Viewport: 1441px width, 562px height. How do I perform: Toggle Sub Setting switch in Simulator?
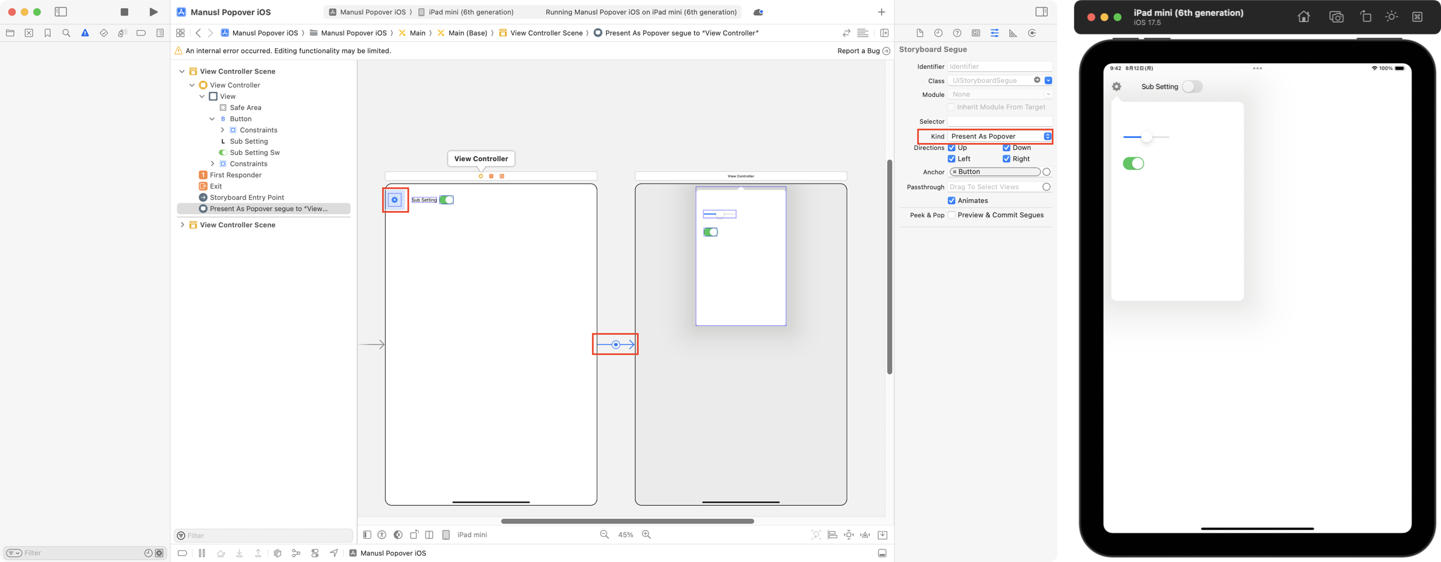[x=1192, y=87]
